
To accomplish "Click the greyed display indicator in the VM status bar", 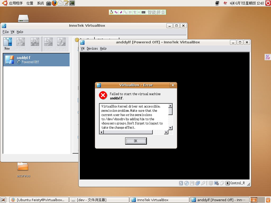I will pyautogui.click(x=211, y=183).
